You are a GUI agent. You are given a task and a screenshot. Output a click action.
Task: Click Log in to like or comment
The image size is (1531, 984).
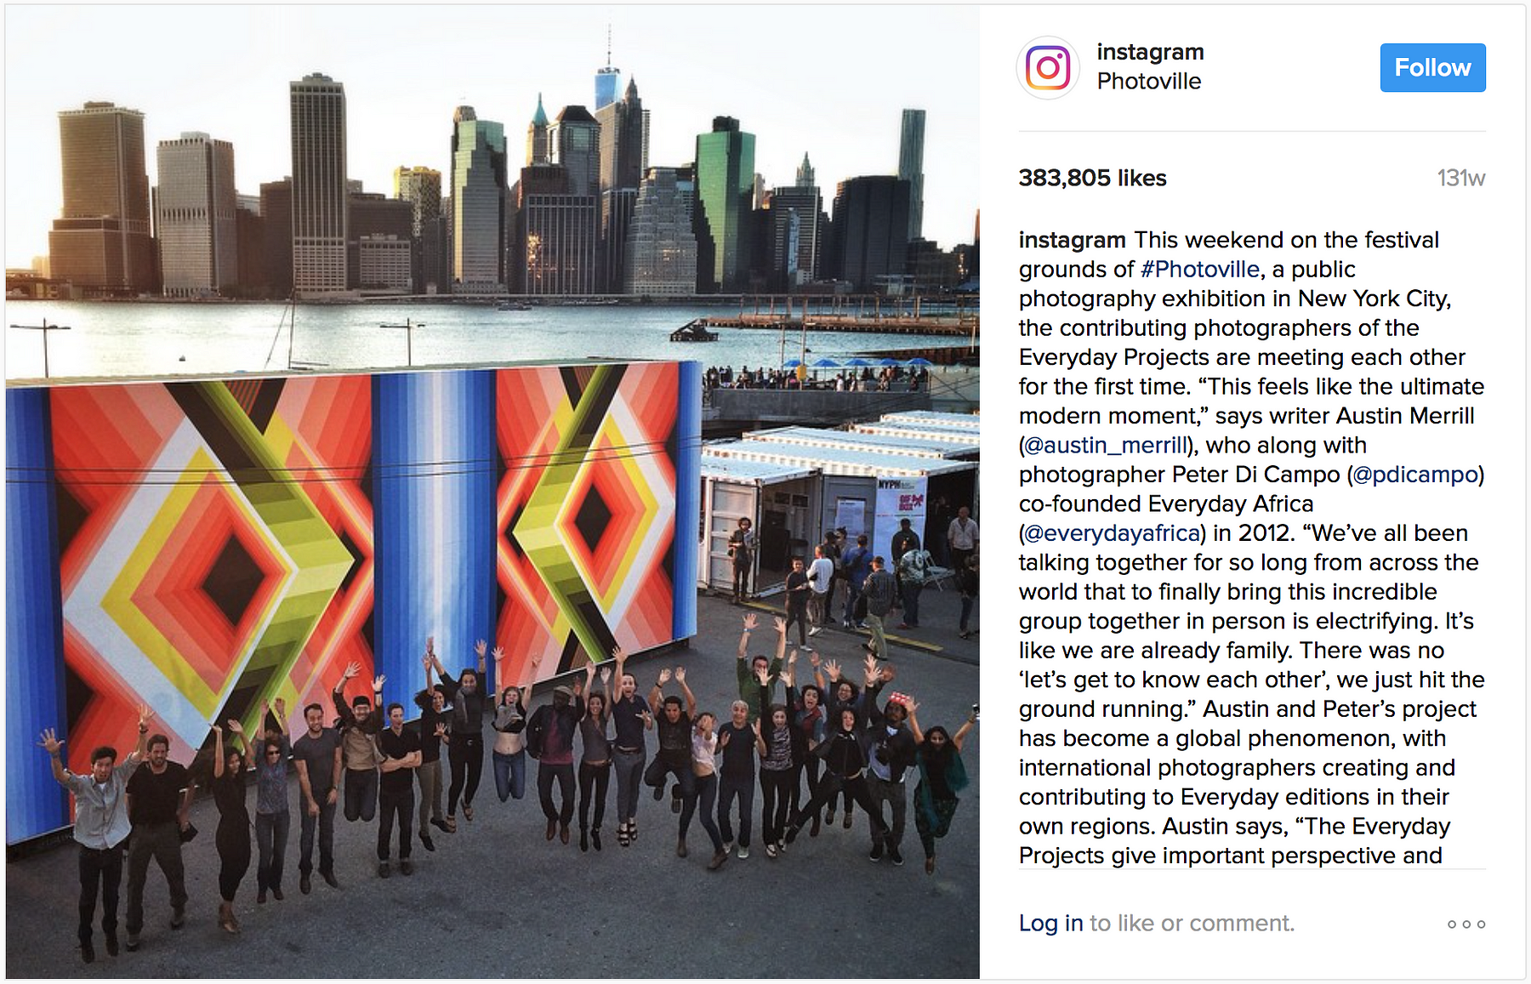tap(1050, 924)
